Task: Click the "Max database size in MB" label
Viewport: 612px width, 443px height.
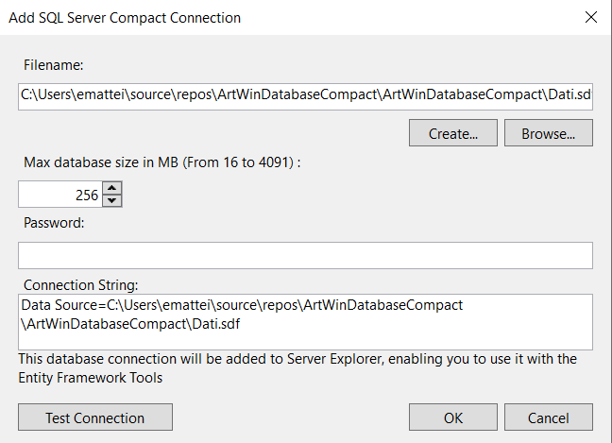Action: [x=162, y=162]
